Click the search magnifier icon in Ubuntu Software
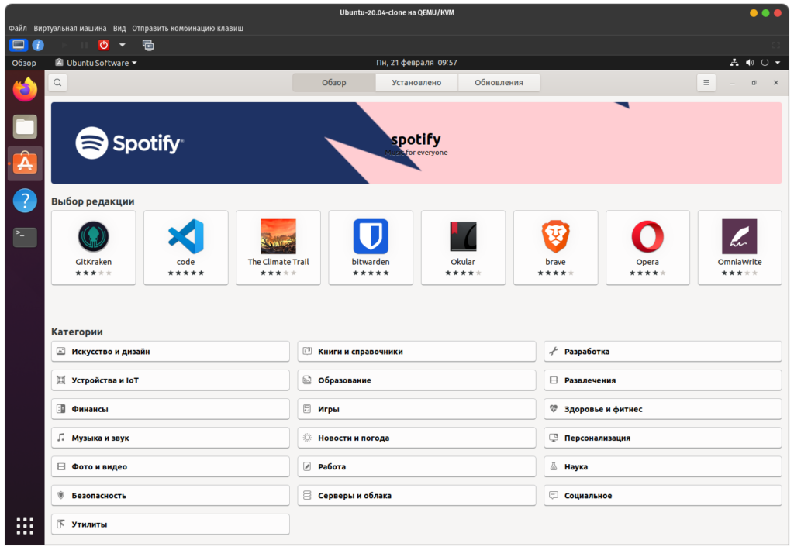Screen dimensions: 794x550 pos(57,83)
